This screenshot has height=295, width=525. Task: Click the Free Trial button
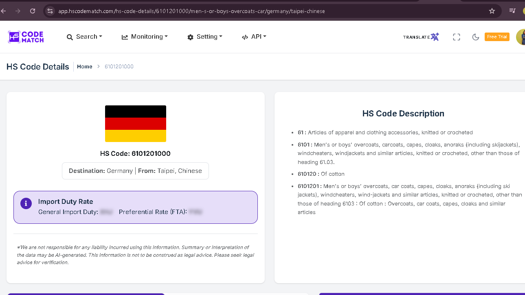(497, 37)
